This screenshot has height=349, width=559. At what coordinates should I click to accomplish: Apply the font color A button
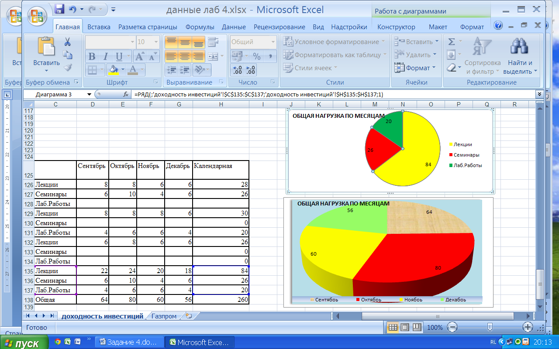point(133,70)
